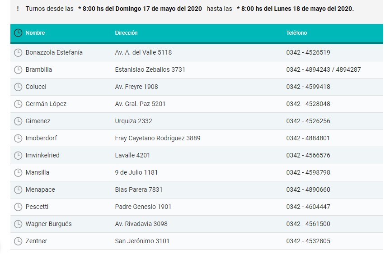Click the clock icon beside Pescetti
385x254 pixels.
18,207
